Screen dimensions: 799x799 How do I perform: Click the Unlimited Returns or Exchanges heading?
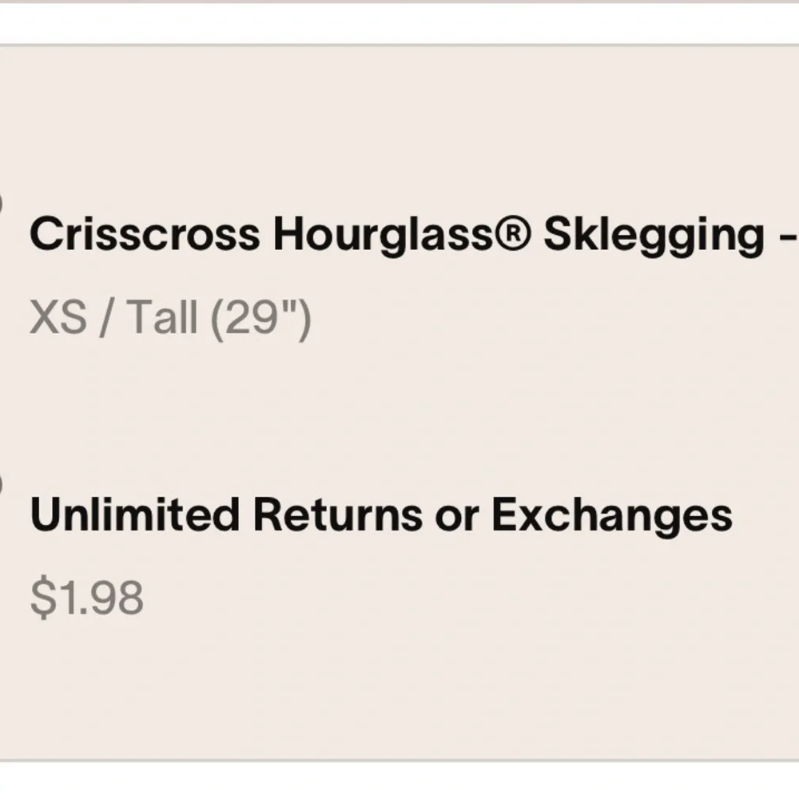(380, 515)
